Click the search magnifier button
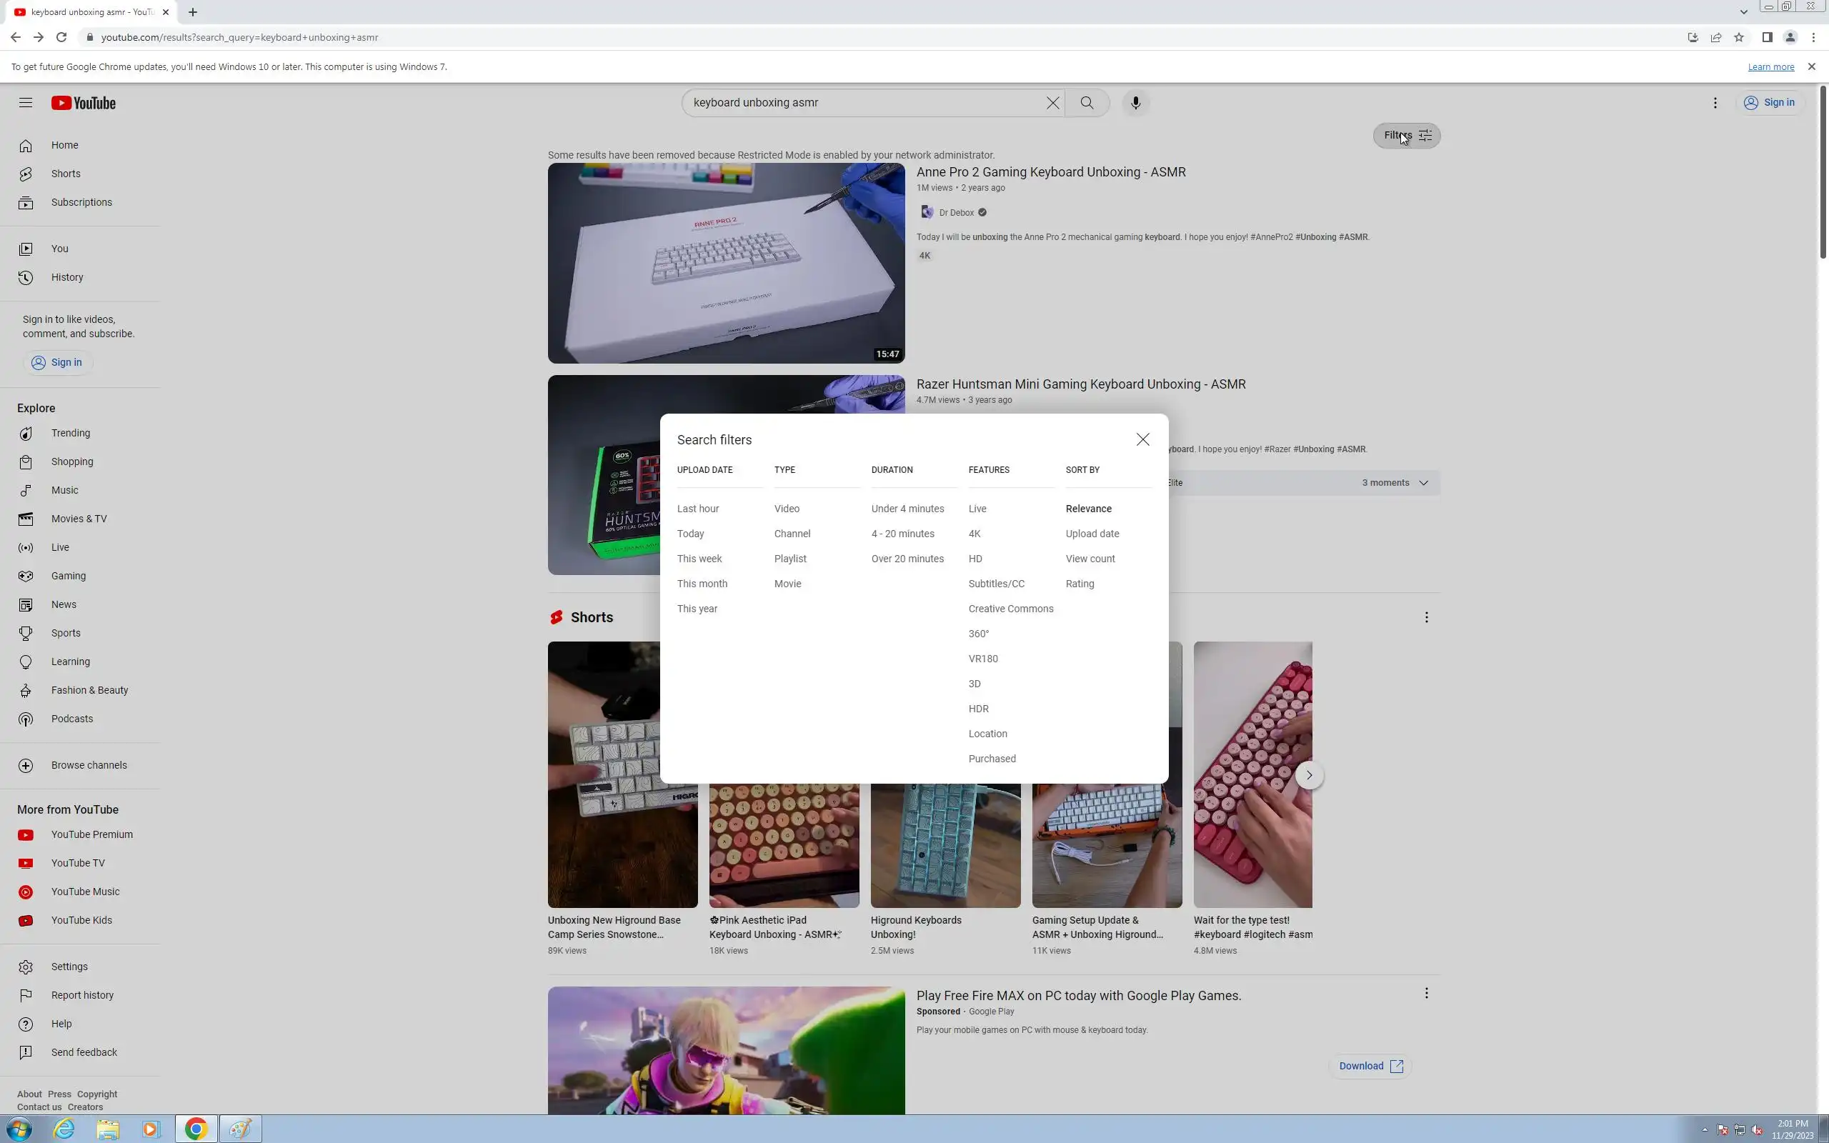The width and height of the screenshot is (1829, 1143). pyautogui.click(x=1087, y=103)
